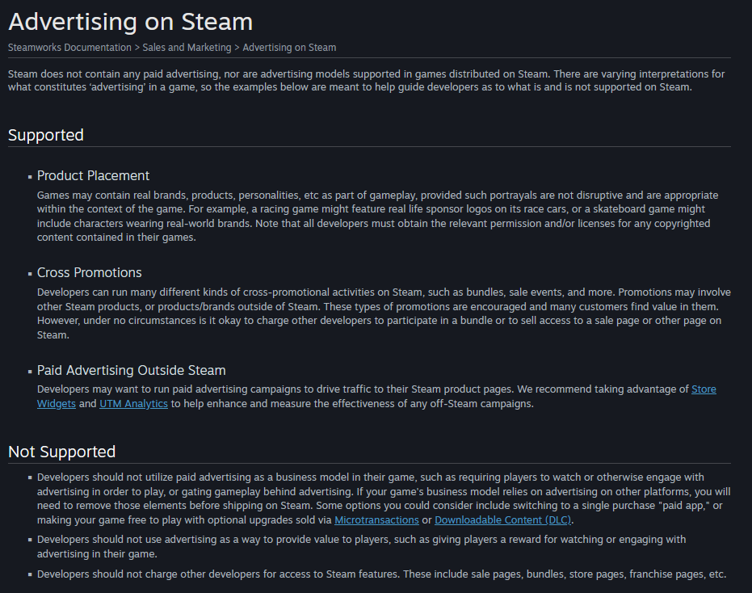Screen dimensions: 752x593
Task: Click the Paid Advertising Outside Steam subheading
Action: (x=131, y=370)
